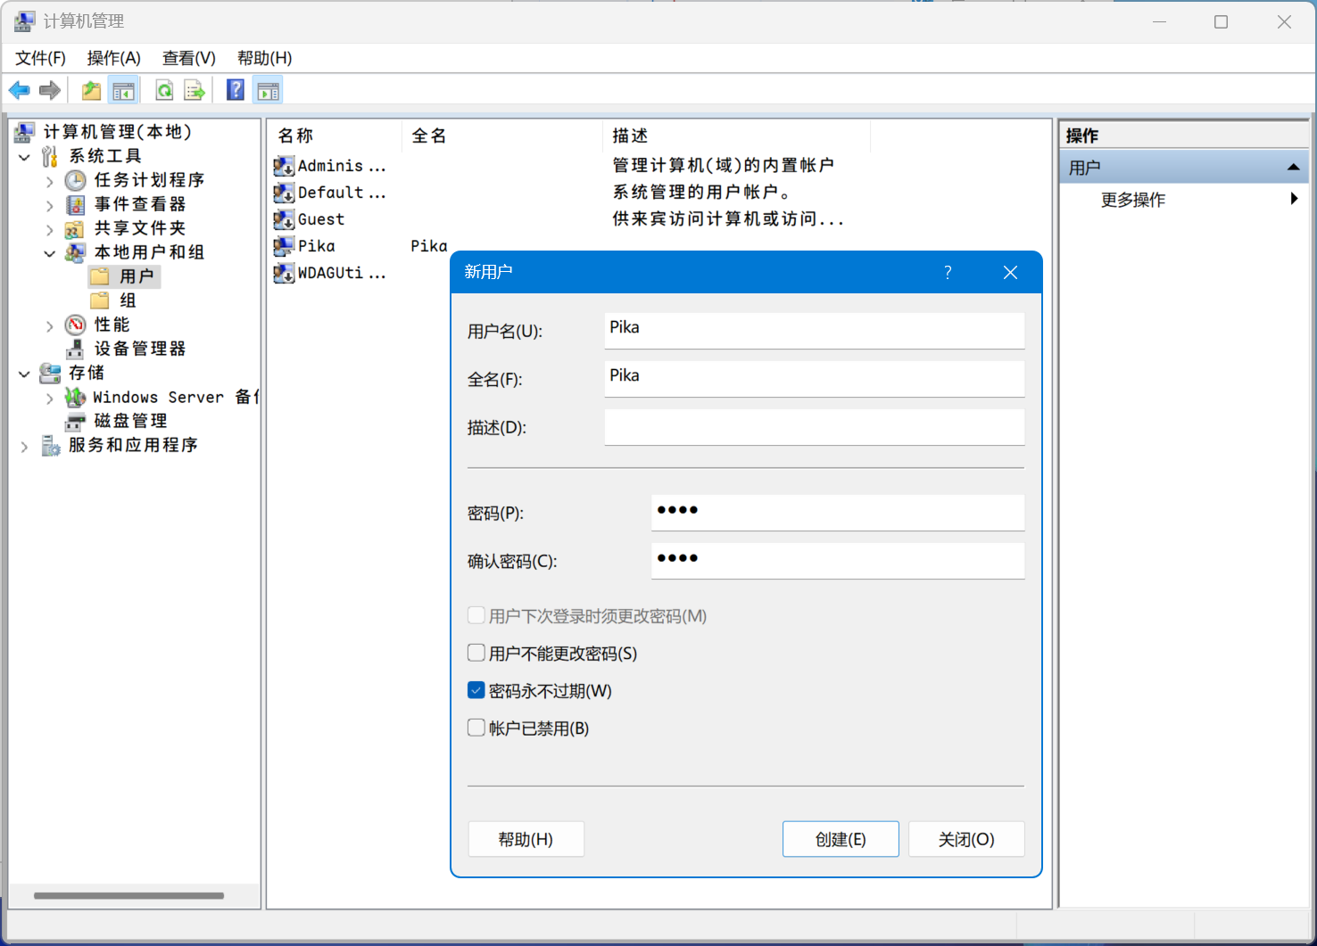Image resolution: width=1317 pixels, height=946 pixels.
Task: Toggle the Show/Hide action pane icon
Action: pyautogui.click(x=268, y=90)
